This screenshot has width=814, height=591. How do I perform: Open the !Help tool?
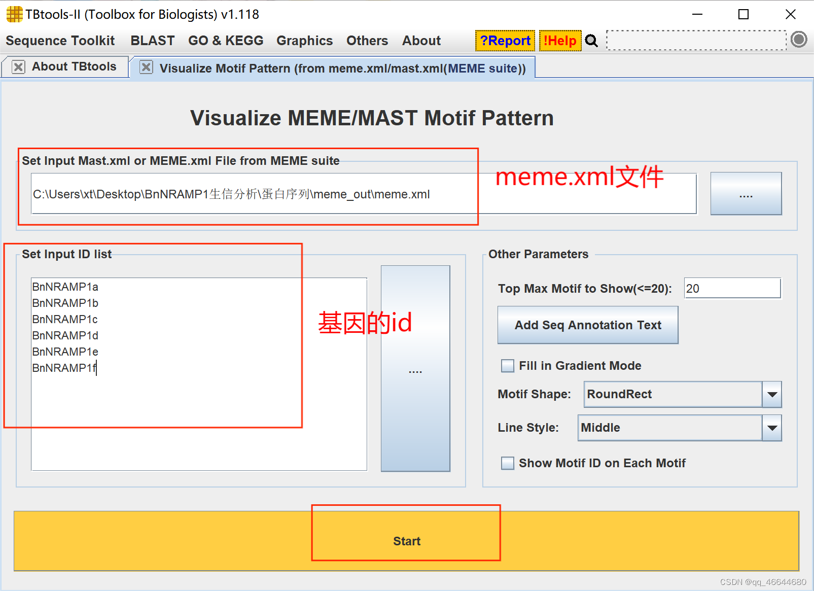point(560,41)
